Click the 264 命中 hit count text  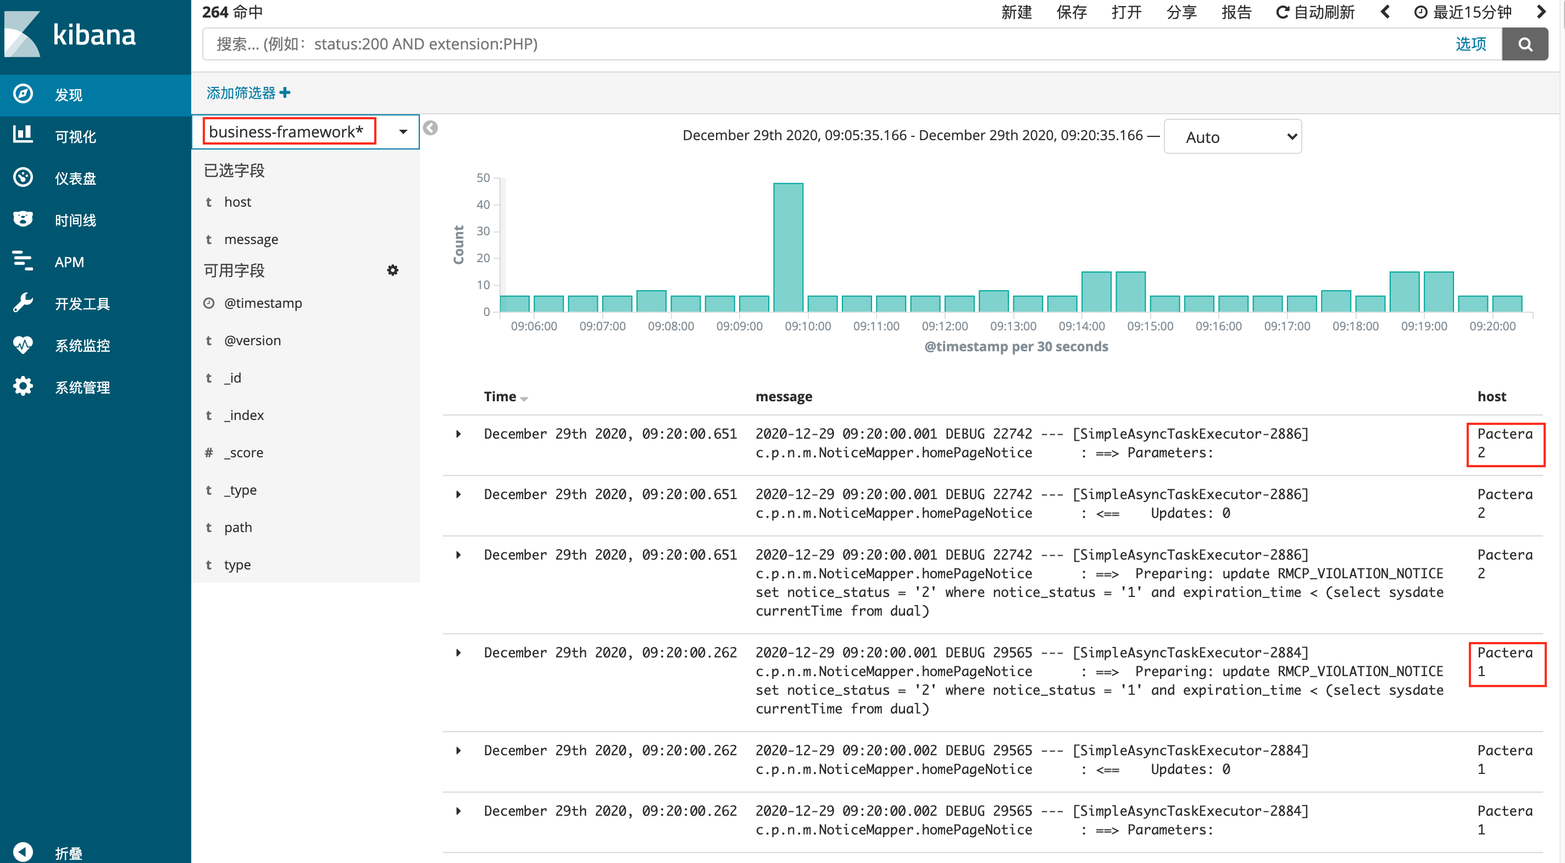(x=232, y=12)
